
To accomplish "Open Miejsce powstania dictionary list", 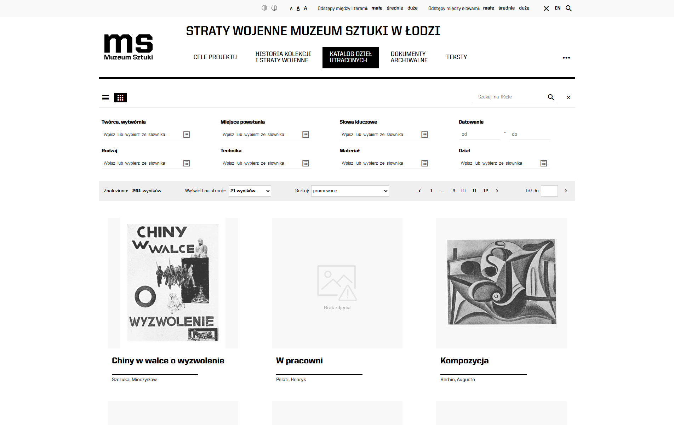I will (x=305, y=135).
